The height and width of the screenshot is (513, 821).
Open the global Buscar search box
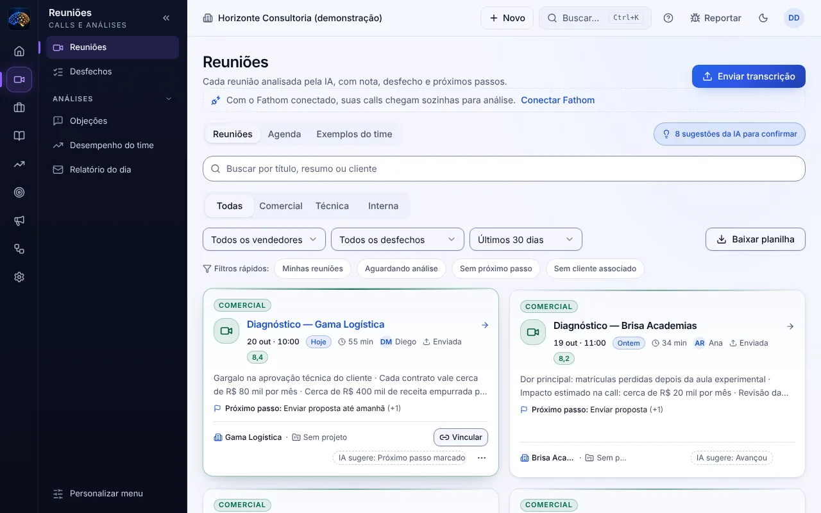point(595,18)
